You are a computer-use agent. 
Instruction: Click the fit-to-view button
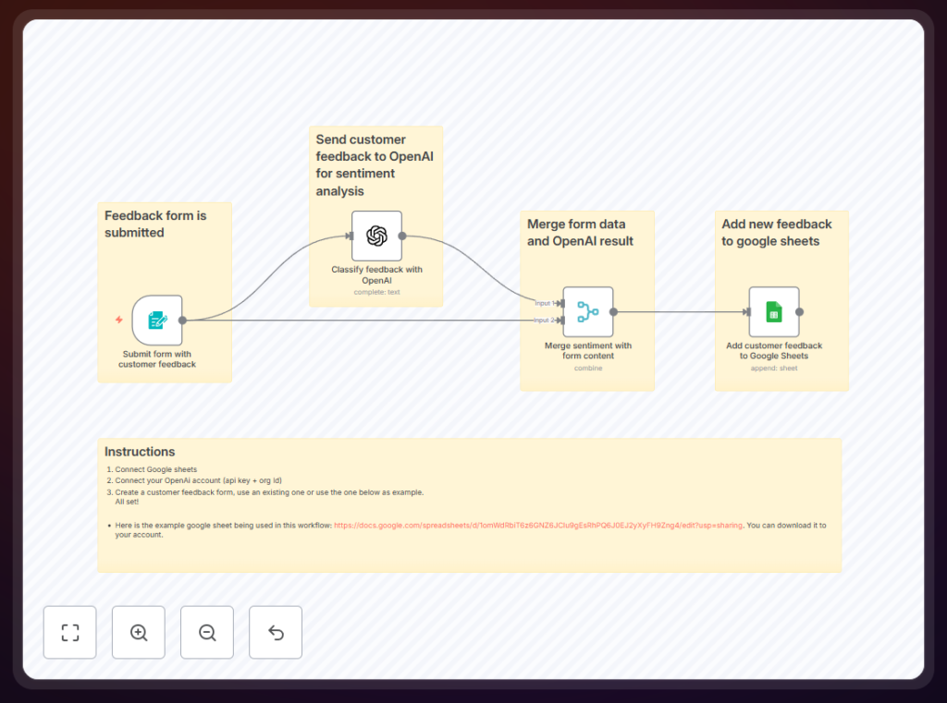[70, 632]
